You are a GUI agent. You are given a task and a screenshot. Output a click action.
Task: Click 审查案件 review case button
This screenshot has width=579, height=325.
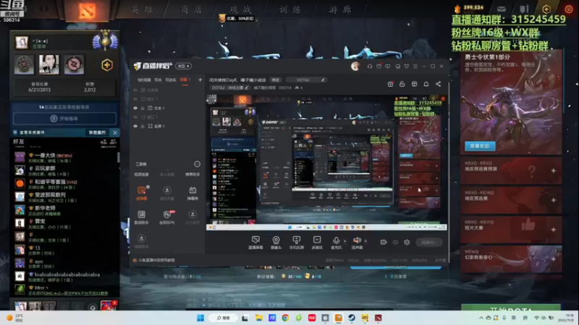click(98, 132)
